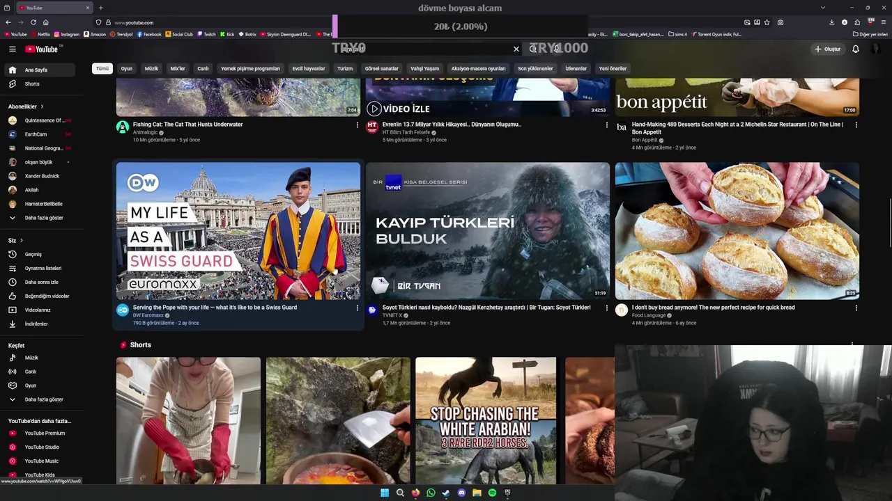Open Netflix bookmark in bookmarks bar
The height and width of the screenshot is (501, 892).
[40, 34]
